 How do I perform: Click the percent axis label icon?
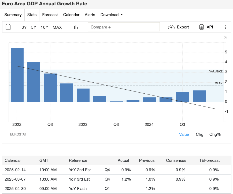point(225,37)
